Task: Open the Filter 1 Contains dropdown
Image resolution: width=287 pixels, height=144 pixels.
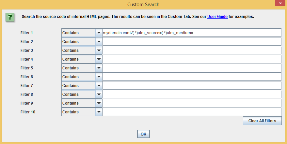Action: (82, 33)
